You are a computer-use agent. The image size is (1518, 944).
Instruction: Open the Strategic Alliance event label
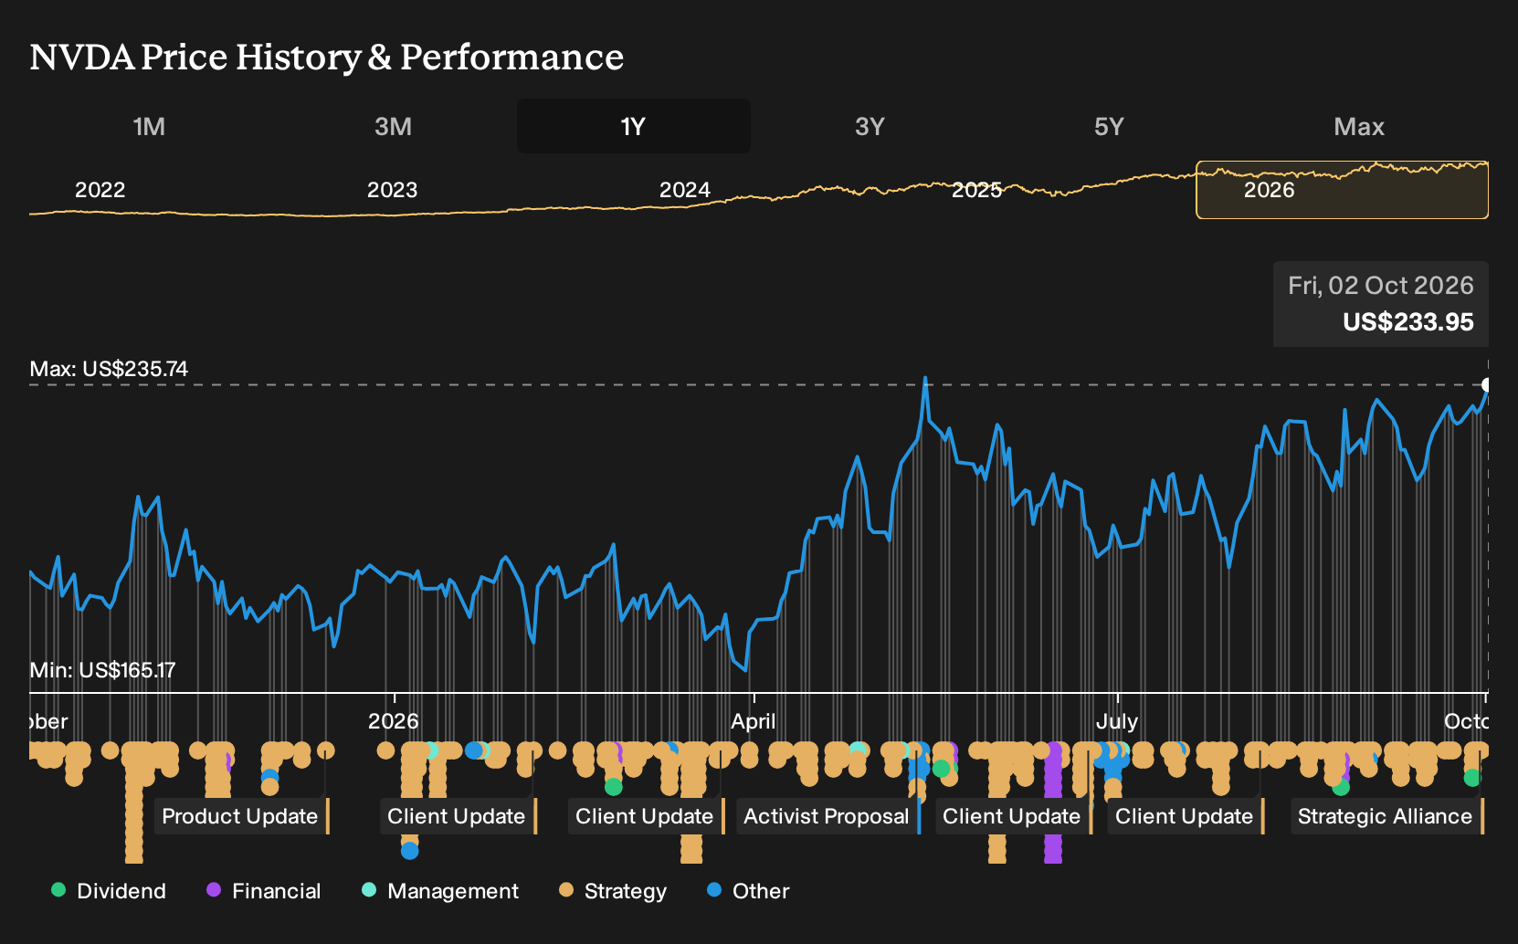pyautogui.click(x=1386, y=816)
